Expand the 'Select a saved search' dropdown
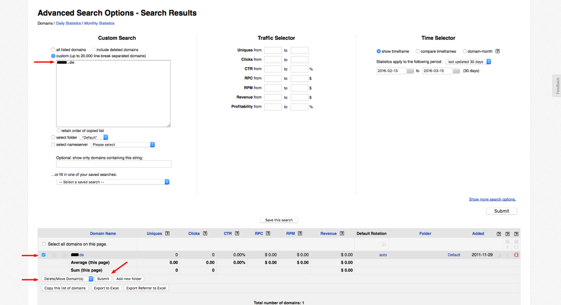Screen dimensions: 561x305 coord(113,182)
